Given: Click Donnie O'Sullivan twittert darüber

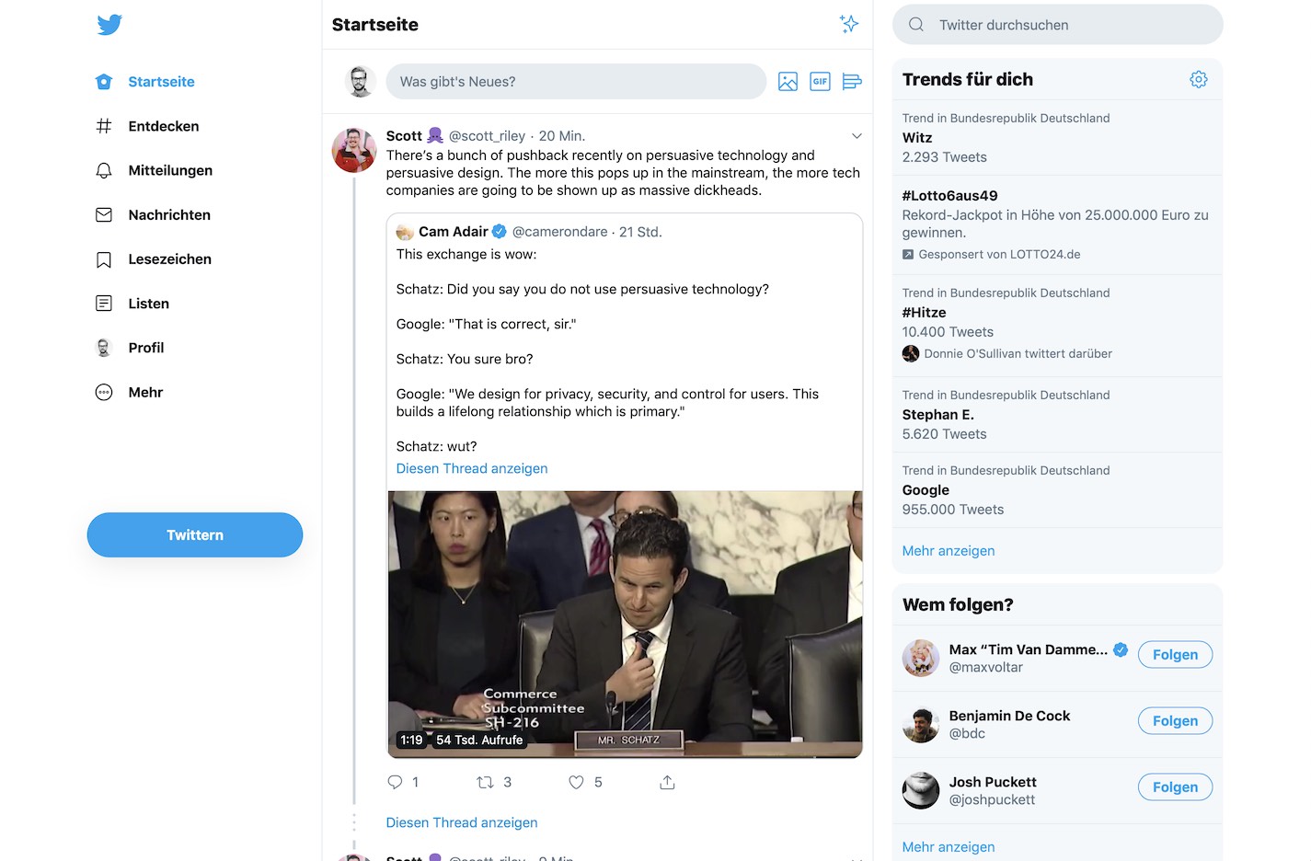Looking at the screenshot, I should (x=1018, y=353).
